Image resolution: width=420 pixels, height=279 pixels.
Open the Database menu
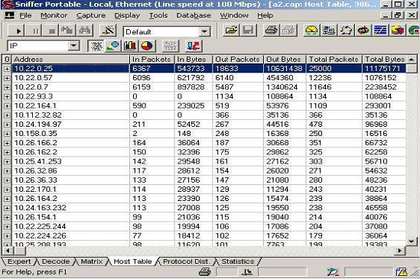click(194, 15)
